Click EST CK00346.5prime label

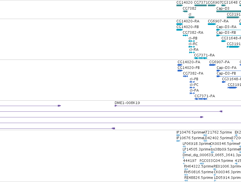pyautogui.click(x=224, y=144)
